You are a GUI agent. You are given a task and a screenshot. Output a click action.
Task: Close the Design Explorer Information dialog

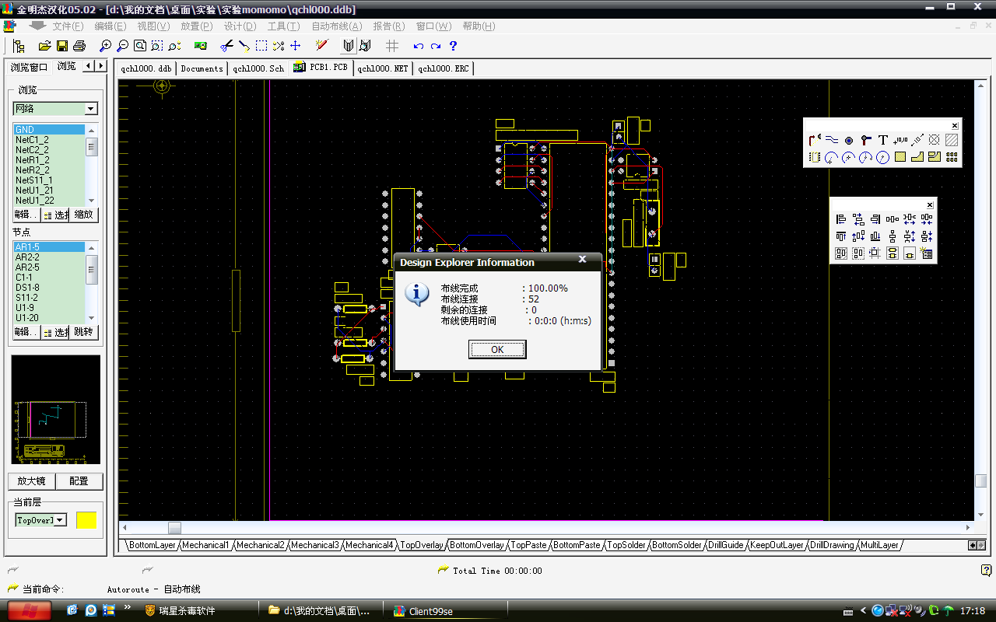point(582,260)
